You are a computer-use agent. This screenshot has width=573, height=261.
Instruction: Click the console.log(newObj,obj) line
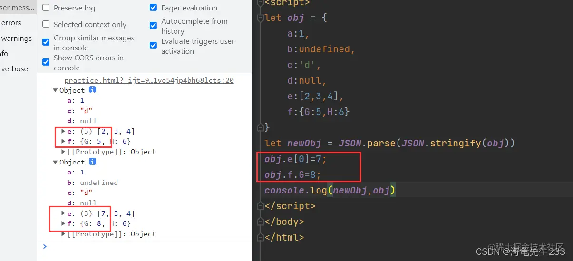coord(330,190)
